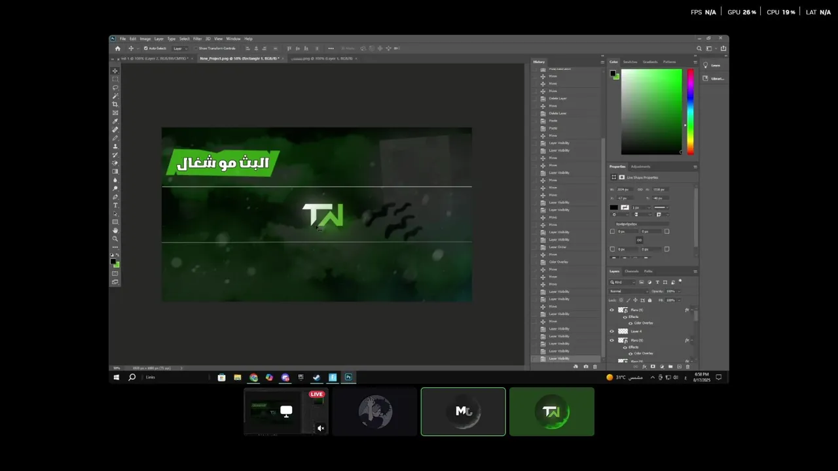Screen dimensions: 838x471
Task: Create new snapshot camera icon in History
Action: click(x=585, y=367)
